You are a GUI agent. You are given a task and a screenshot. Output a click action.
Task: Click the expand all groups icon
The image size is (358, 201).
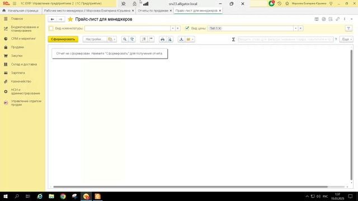click(x=144, y=39)
